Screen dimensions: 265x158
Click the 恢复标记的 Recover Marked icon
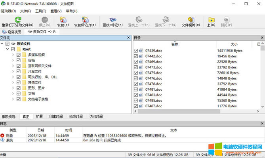tap(85, 20)
